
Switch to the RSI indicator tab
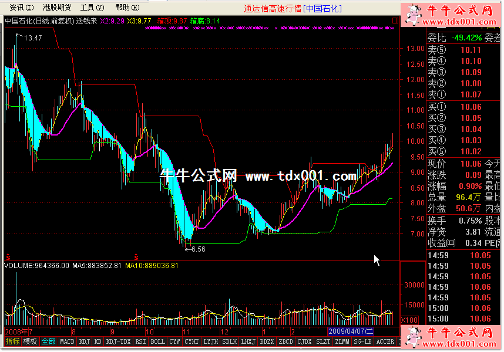140,341
